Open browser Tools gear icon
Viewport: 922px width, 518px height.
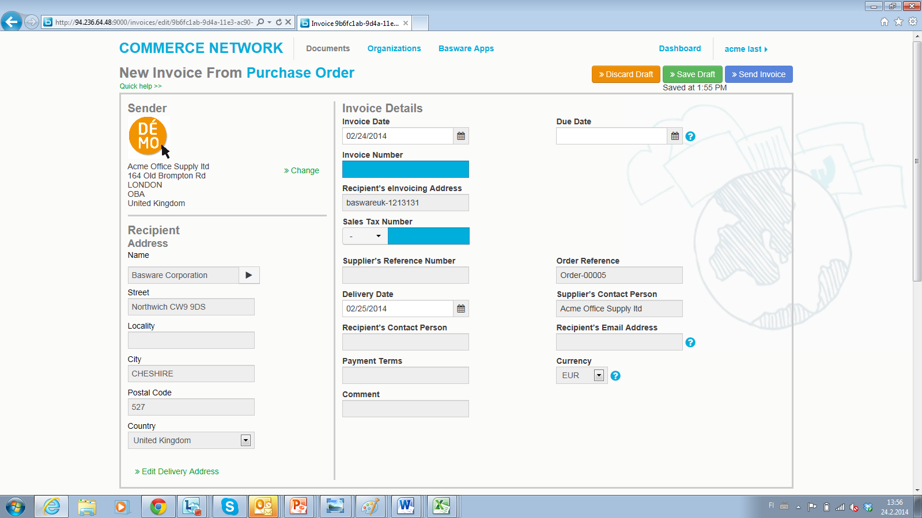(913, 22)
